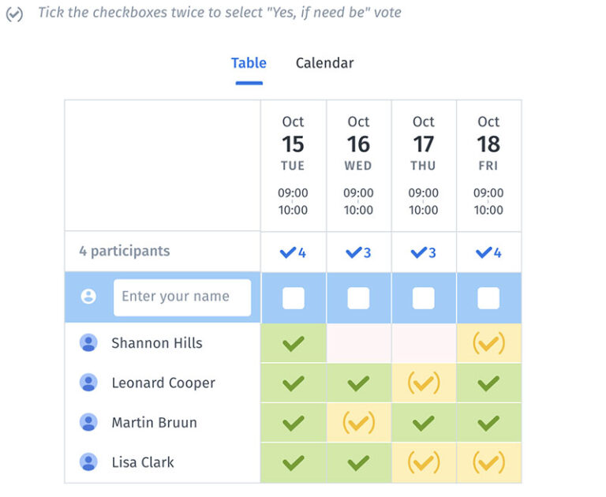Click Lisa Clark's avatar icon
Screen dimensions: 606x497
[x=88, y=462]
